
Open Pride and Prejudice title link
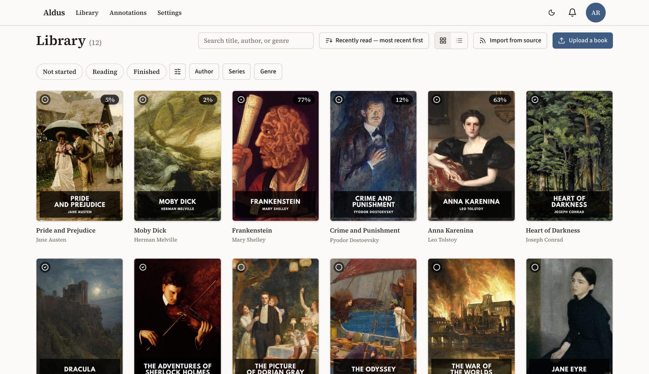[x=66, y=230]
